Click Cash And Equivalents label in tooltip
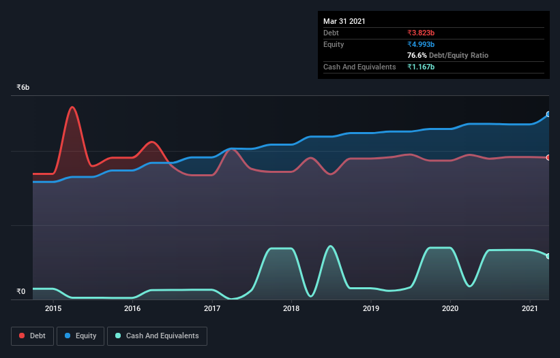Image resolution: width=560 pixels, height=358 pixels. tap(359, 67)
